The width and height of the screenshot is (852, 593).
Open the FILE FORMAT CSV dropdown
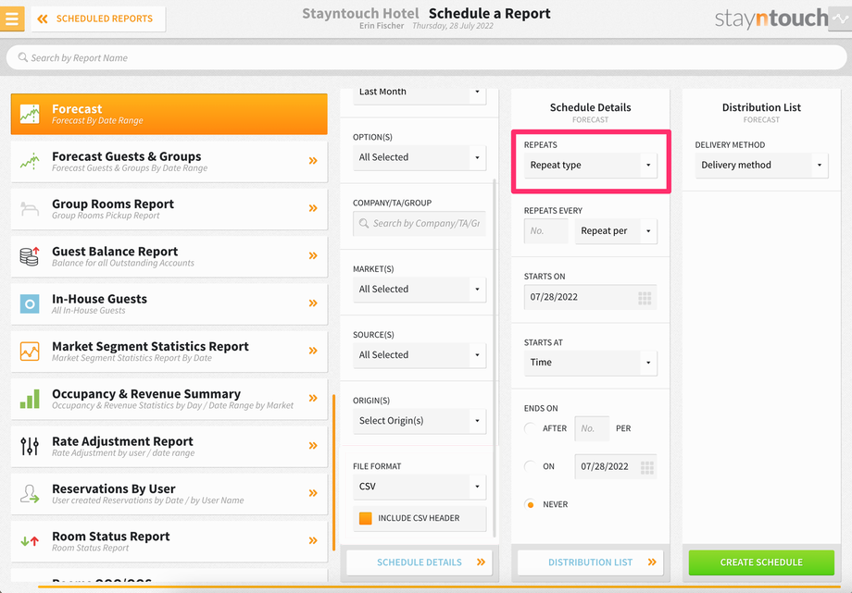coord(420,487)
